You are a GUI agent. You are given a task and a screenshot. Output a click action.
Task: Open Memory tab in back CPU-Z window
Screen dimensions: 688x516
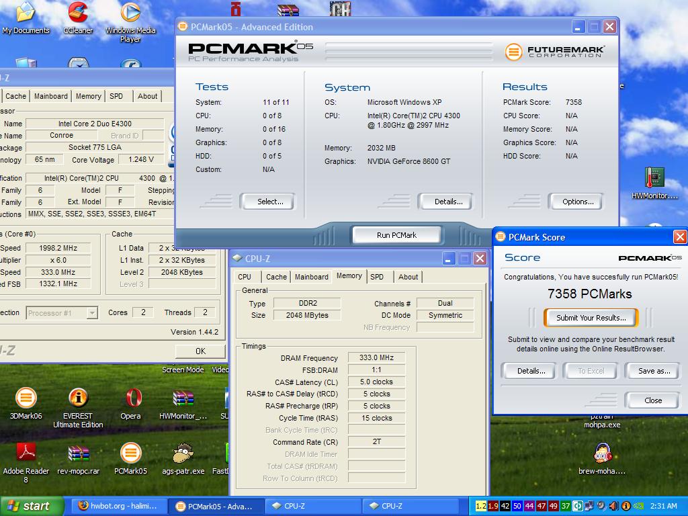pos(89,96)
